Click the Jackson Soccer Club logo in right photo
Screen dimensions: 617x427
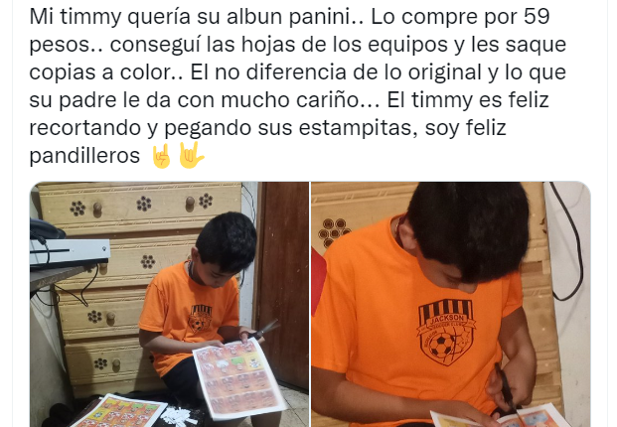447,332
